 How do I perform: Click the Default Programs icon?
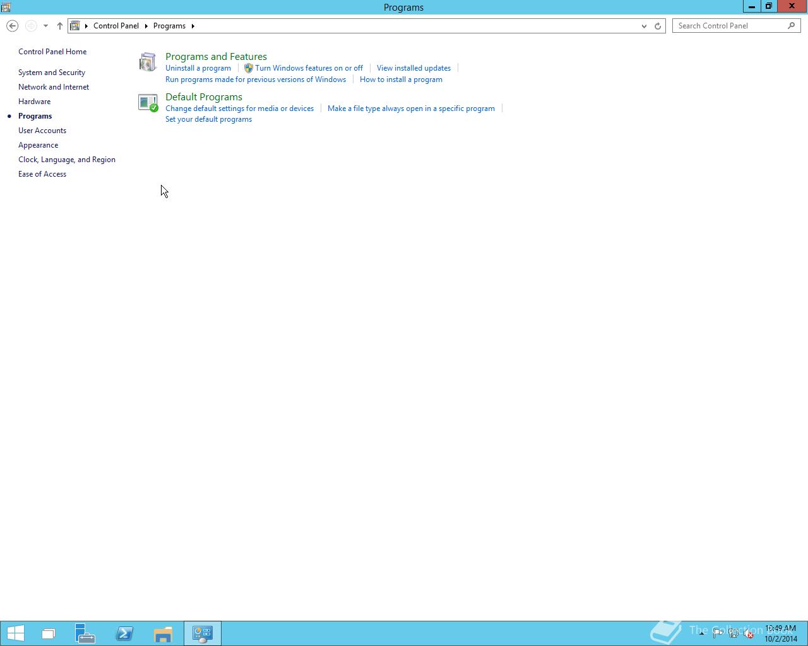[148, 102]
